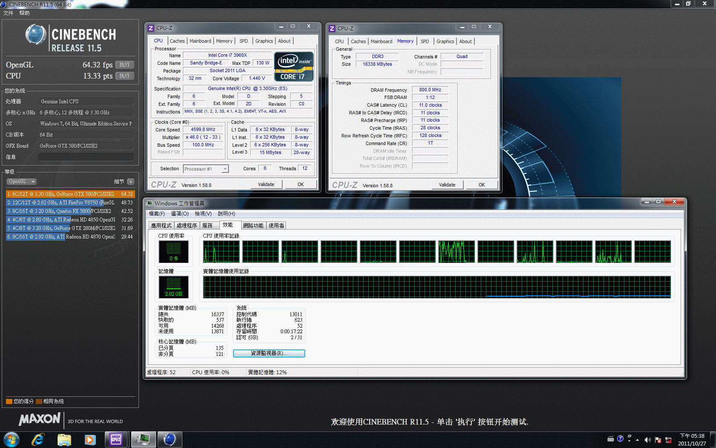Open SPD tab in right CPU-Z window

(425, 41)
